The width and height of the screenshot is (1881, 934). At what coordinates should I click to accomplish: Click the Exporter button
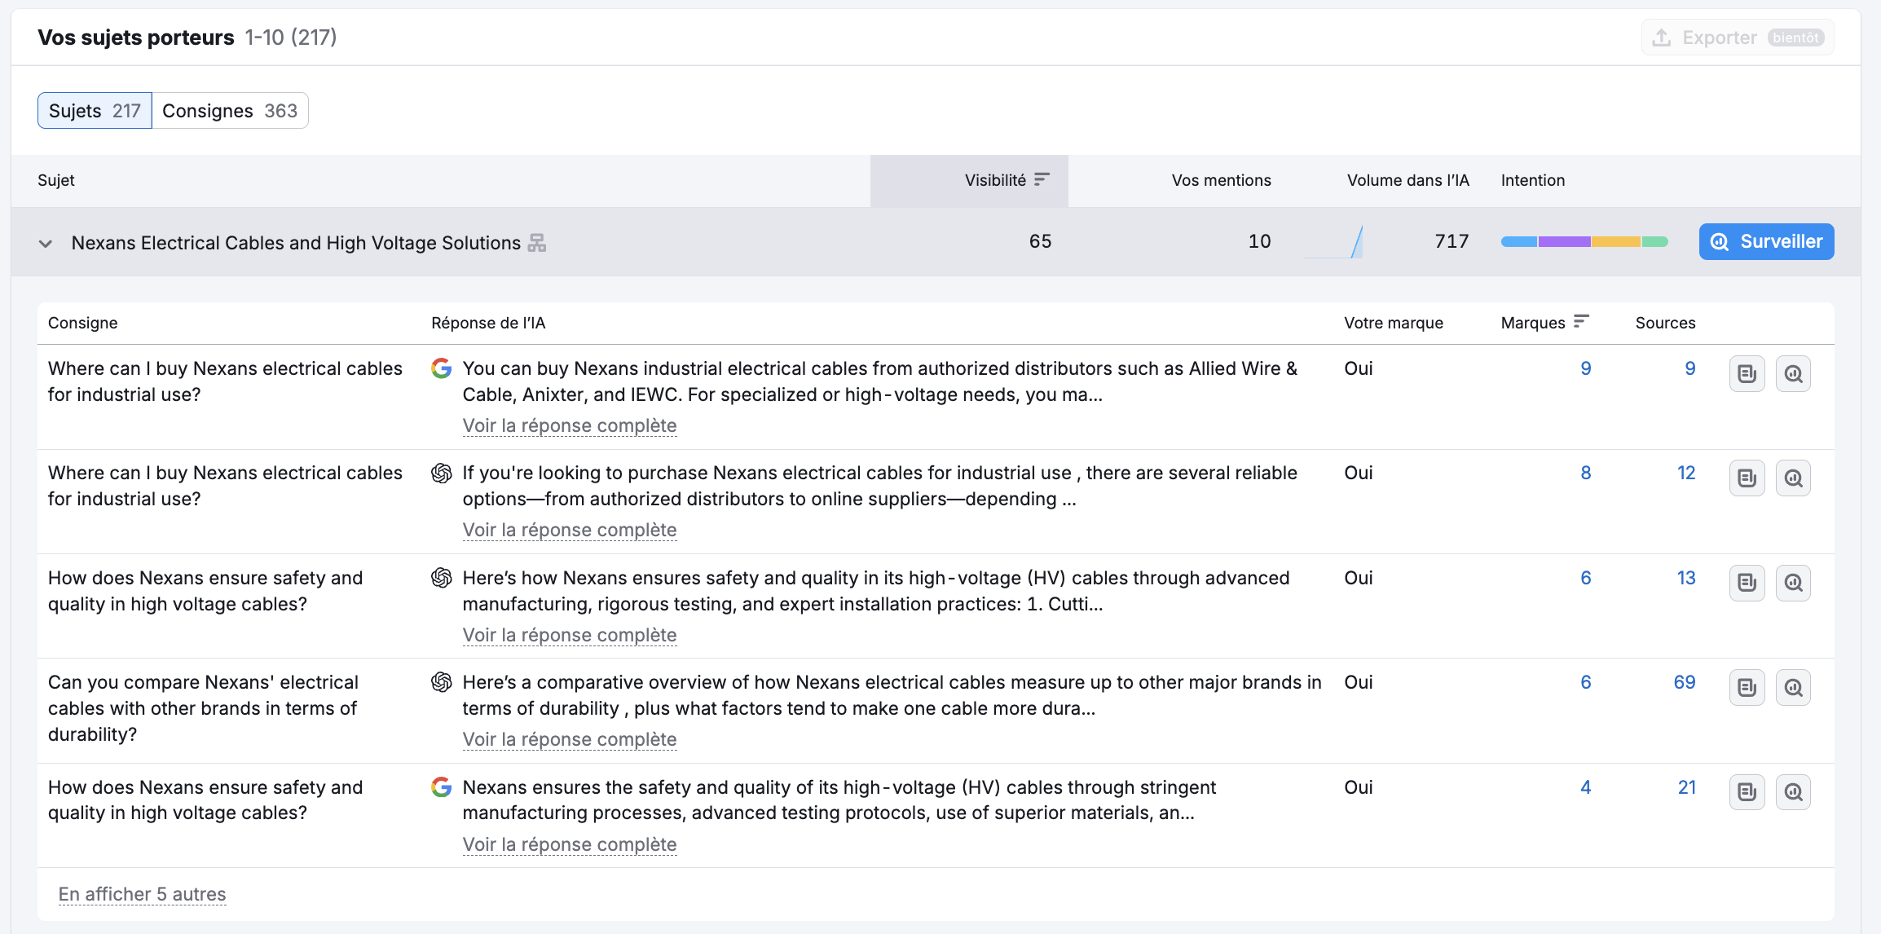click(x=1737, y=37)
